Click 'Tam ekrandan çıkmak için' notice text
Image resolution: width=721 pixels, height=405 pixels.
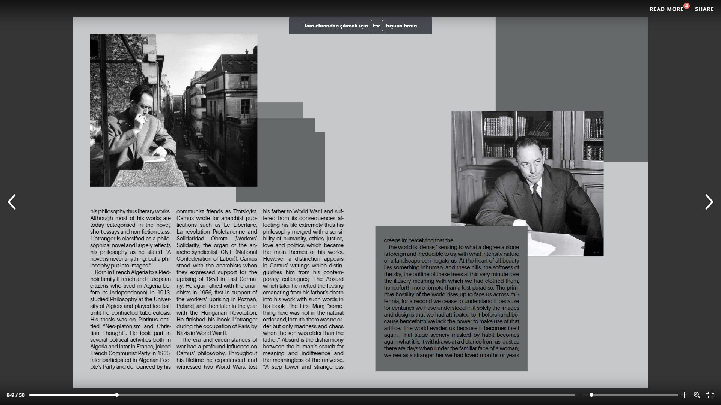(336, 26)
